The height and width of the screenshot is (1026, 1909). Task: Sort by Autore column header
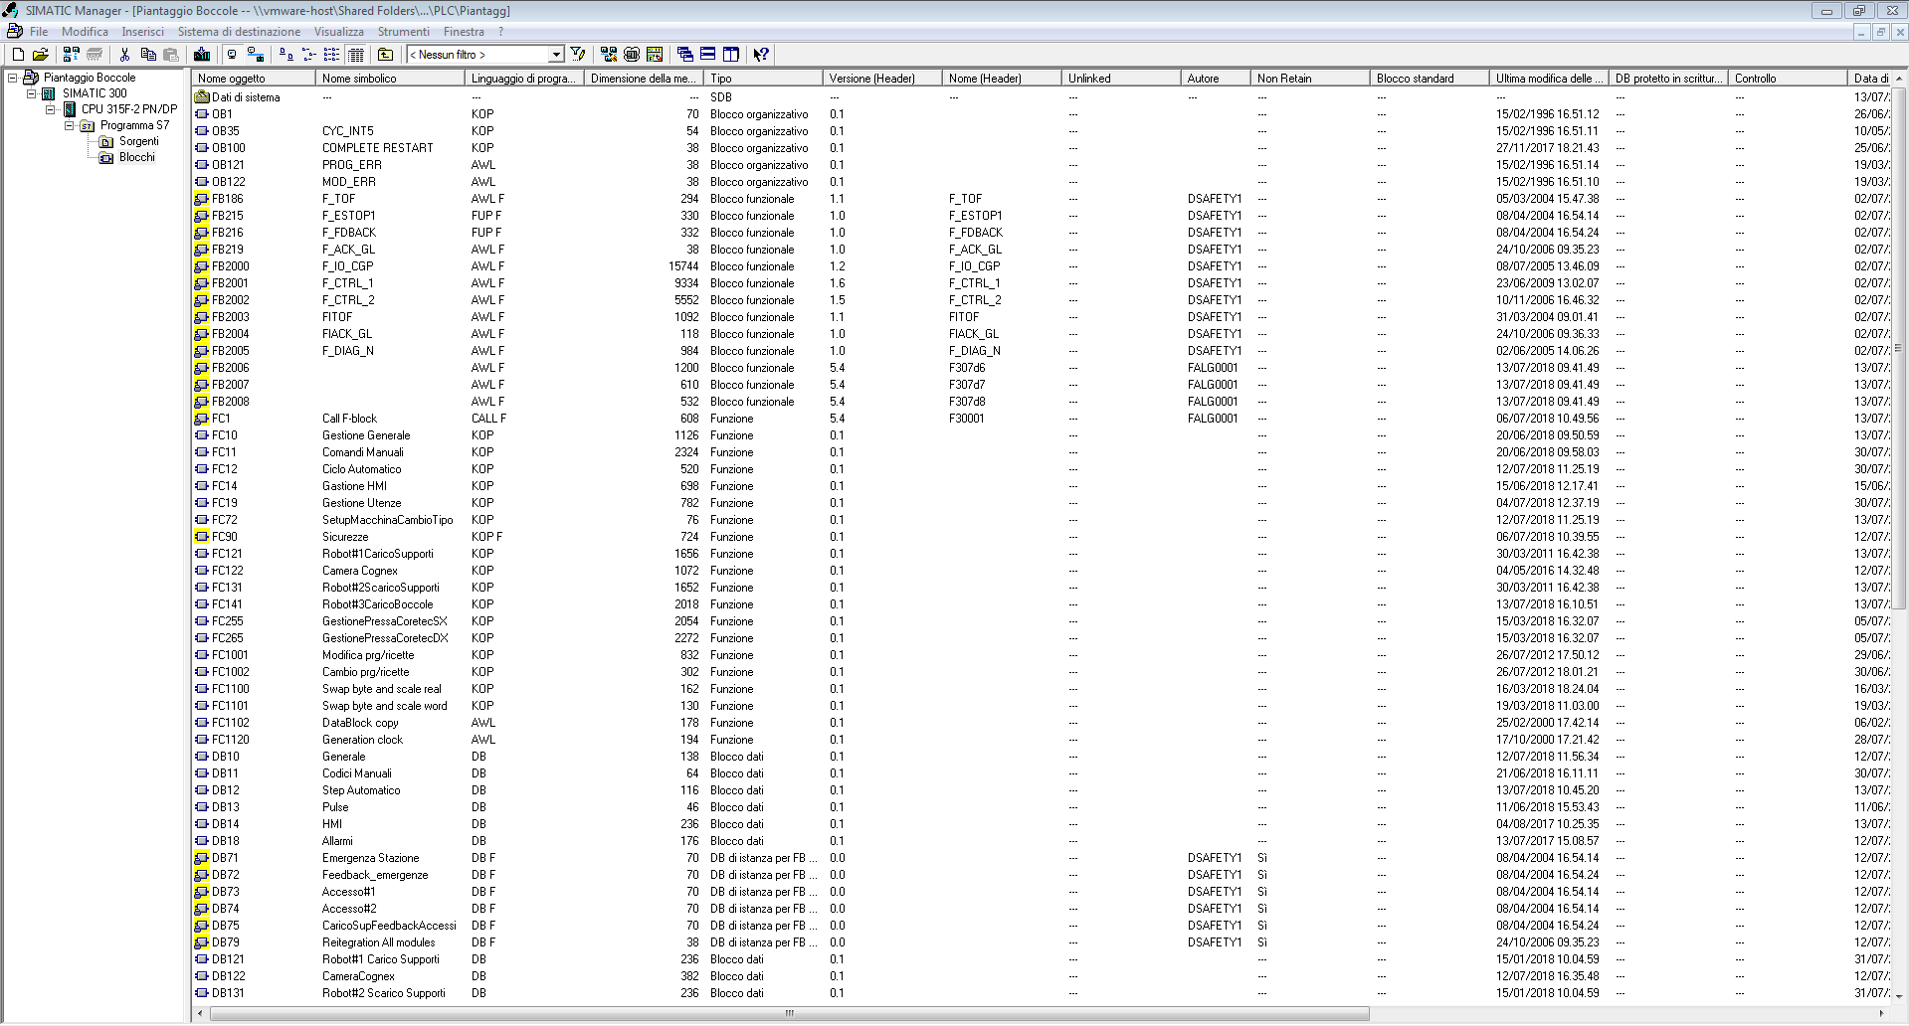tap(1216, 78)
